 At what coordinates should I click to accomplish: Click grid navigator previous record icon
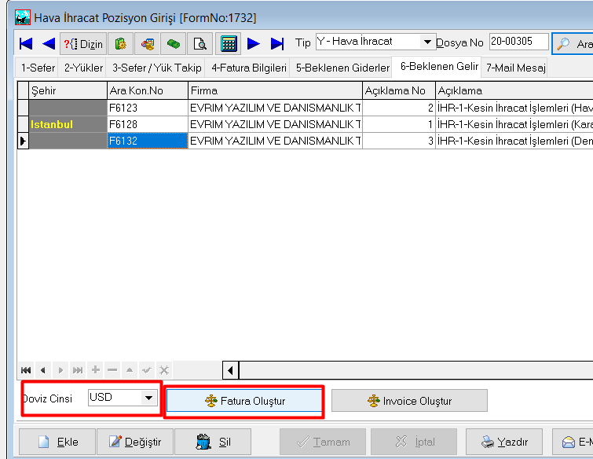(x=43, y=370)
